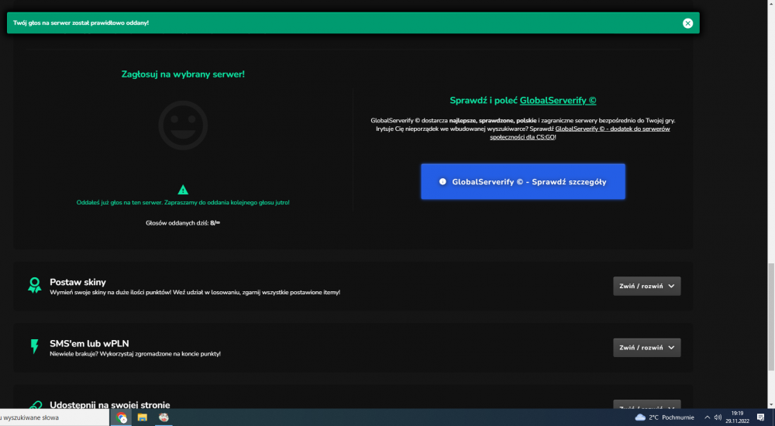
Task: Open the third taskbar app icon
Action: point(164,417)
